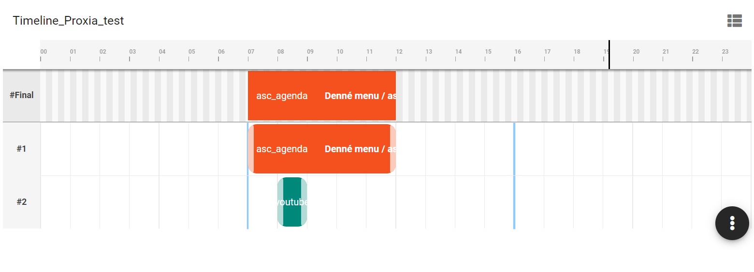Viewport: 754px width, 272px height.
Task: Click the right handle of the youtube block
Action: [304, 202]
